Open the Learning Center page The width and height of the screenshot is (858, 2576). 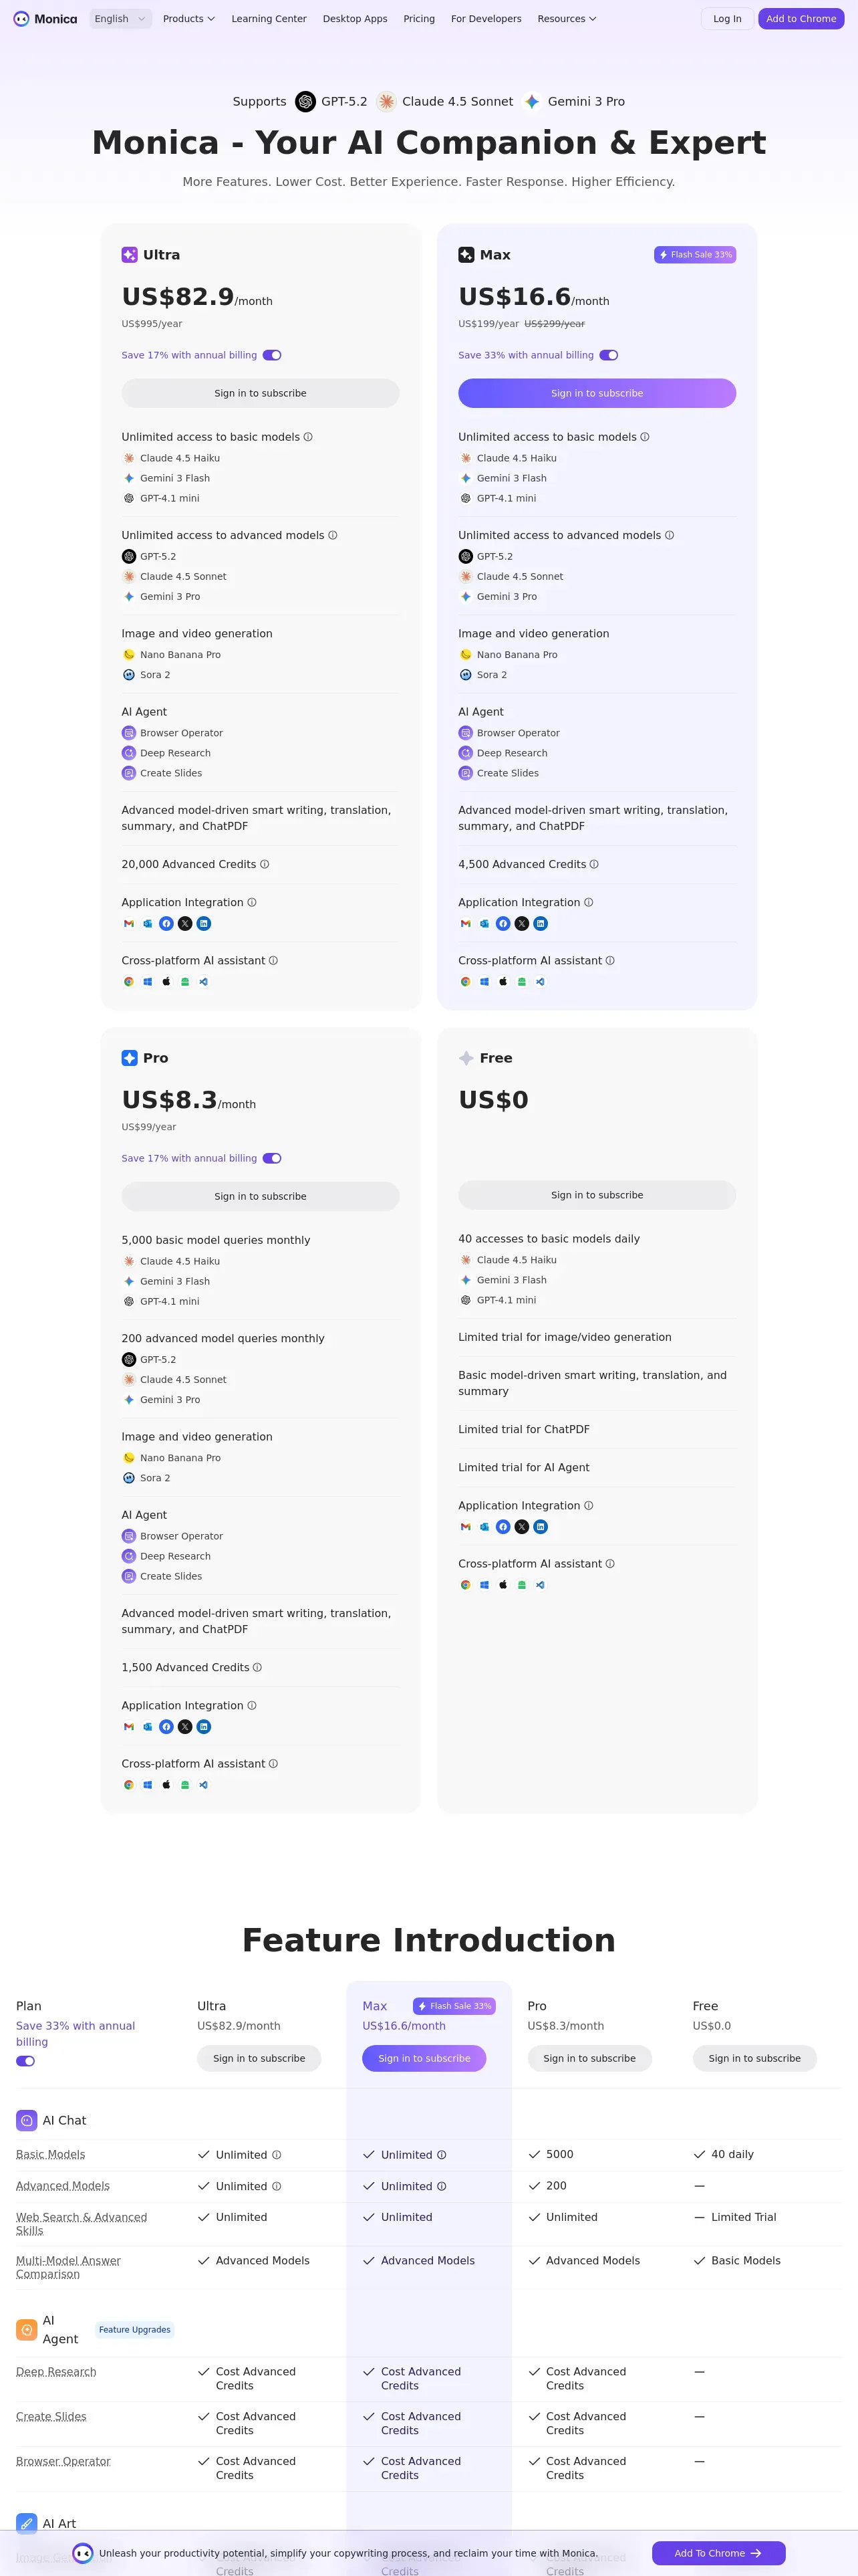point(269,19)
